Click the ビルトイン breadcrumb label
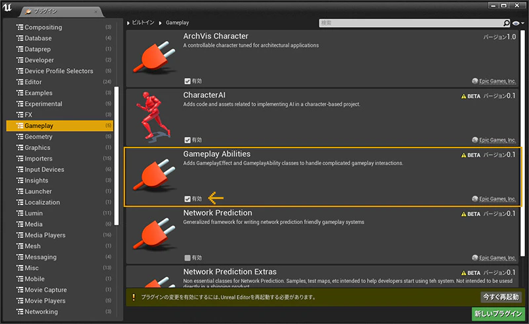529x324 pixels. [143, 22]
